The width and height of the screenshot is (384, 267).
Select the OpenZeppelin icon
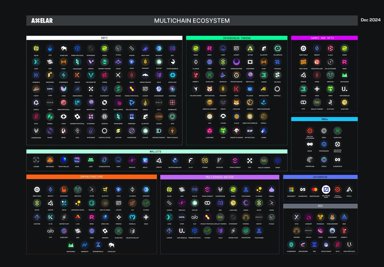pyautogui.click(x=98, y=245)
